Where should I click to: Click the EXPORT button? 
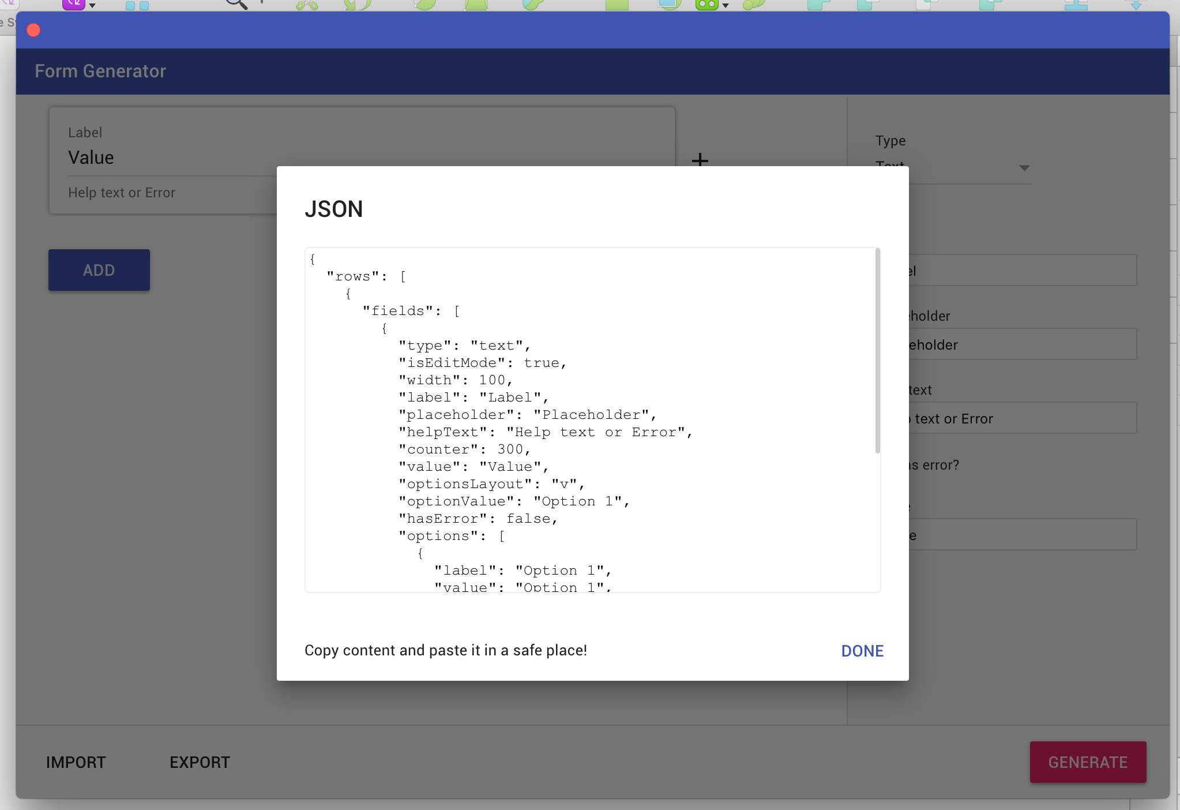[x=200, y=762]
